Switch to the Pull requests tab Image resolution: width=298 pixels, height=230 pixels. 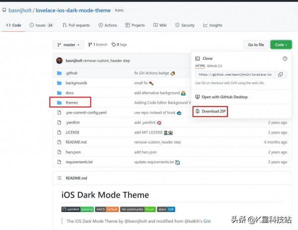pyautogui.click(x=76, y=25)
